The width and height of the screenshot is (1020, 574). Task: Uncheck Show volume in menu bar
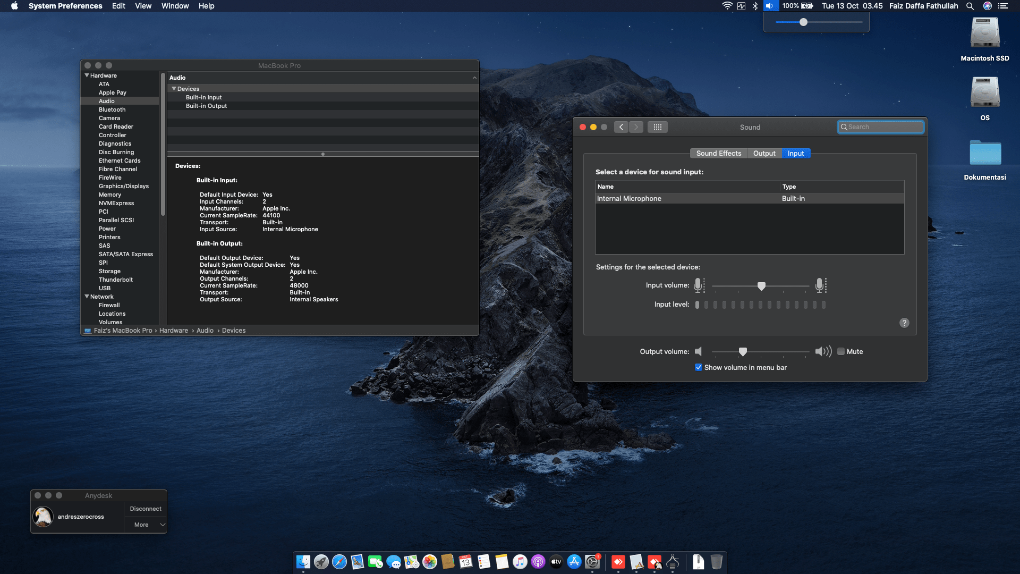(x=699, y=367)
